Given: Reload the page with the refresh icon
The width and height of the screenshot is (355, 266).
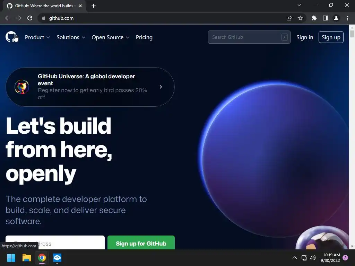Looking at the screenshot, I should (x=30, y=18).
